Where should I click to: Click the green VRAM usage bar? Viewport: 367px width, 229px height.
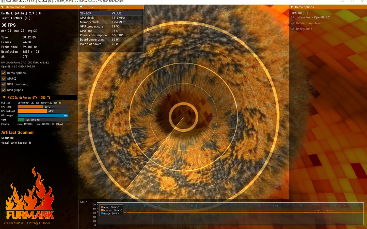click(43, 120)
